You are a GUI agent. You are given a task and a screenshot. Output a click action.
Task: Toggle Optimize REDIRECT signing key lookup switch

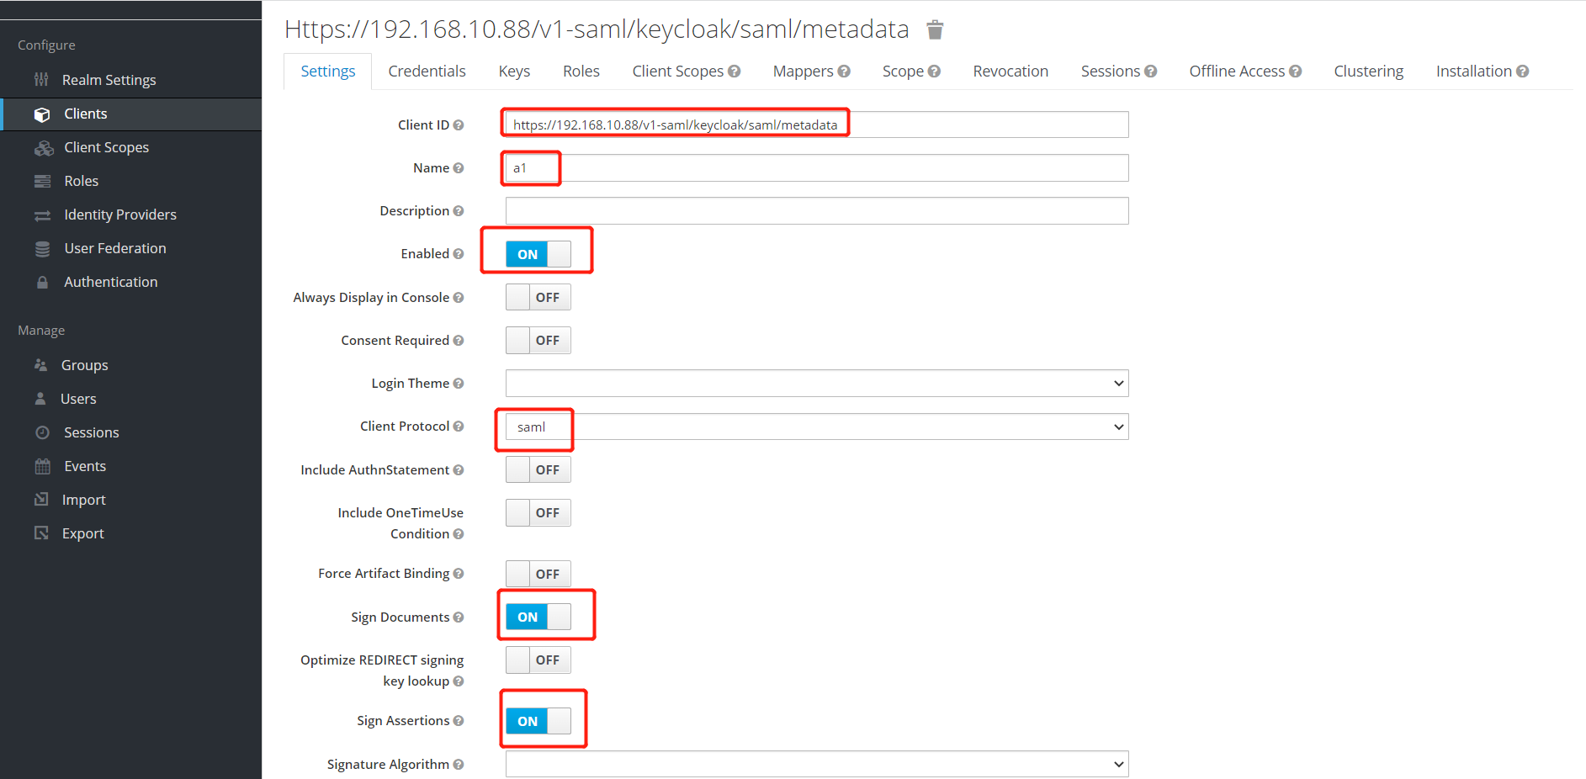click(538, 660)
